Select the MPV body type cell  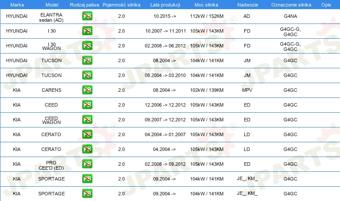247,90
